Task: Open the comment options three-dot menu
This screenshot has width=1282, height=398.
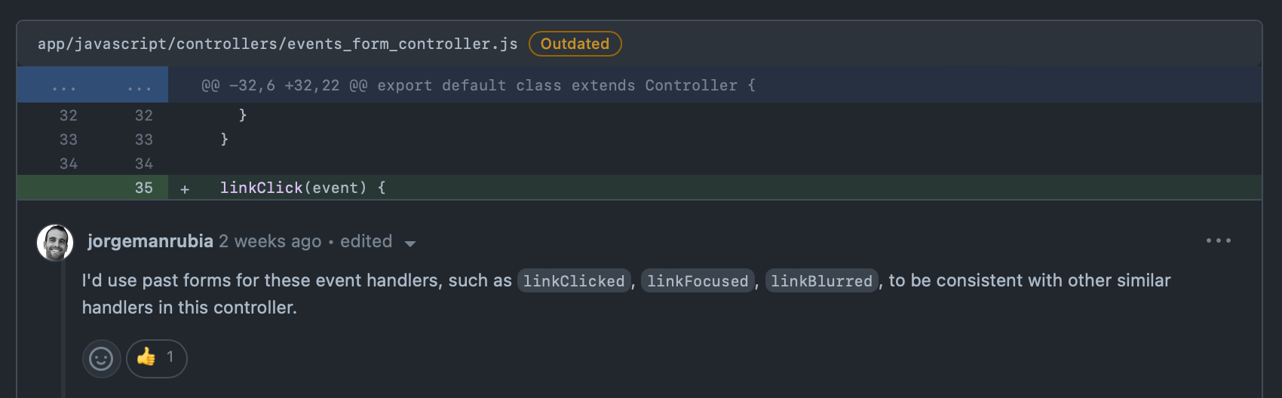Action: pos(1218,240)
